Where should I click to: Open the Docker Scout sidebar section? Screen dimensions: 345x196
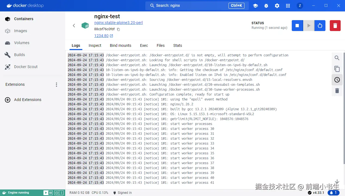pos(33,67)
